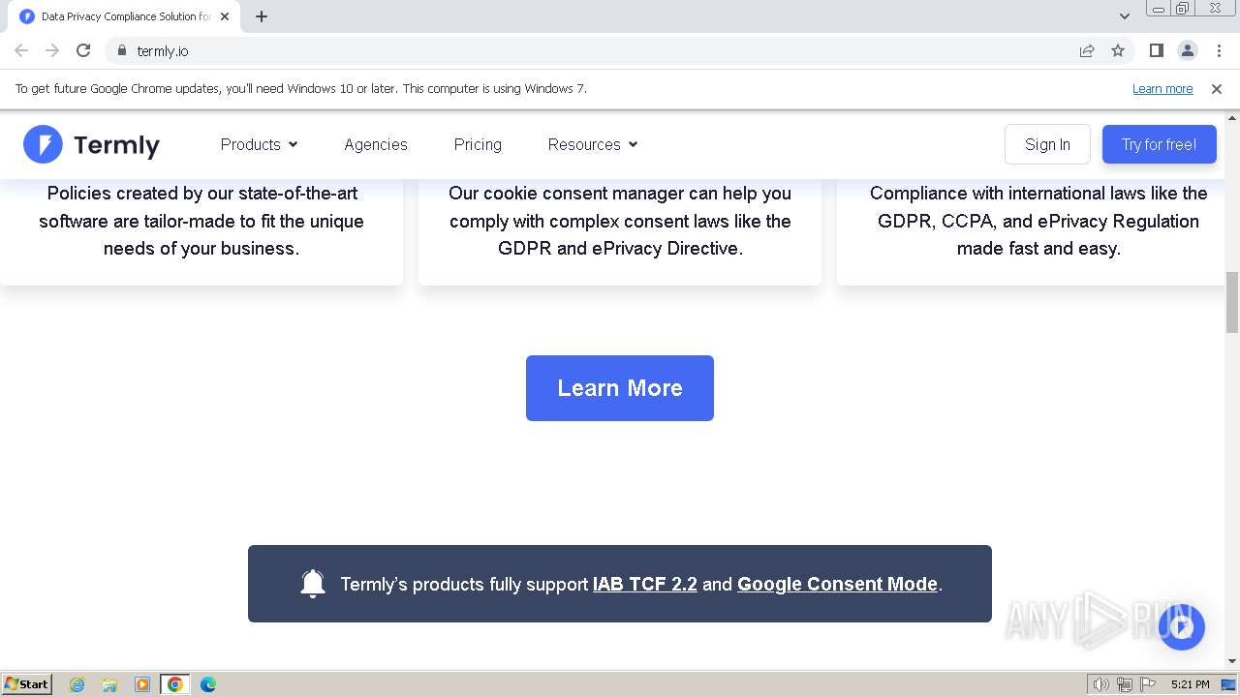
Task: Follow the Google Consent Mode link
Action: (838, 584)
